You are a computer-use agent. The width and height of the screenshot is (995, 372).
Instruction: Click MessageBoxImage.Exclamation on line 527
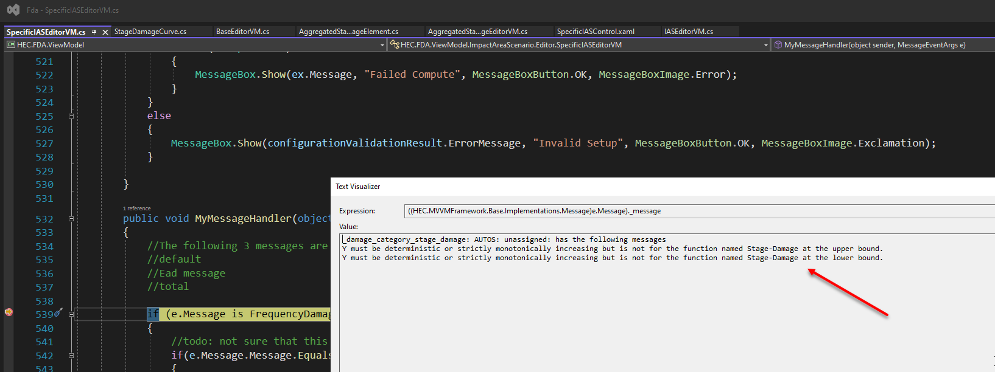point(843,143)
